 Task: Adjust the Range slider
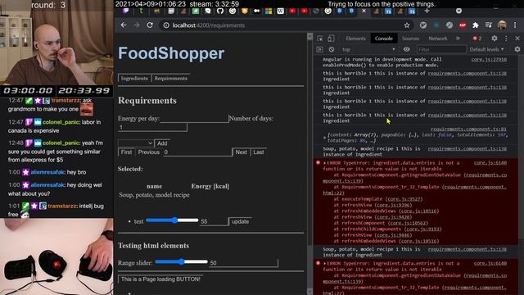pos(181,261)
